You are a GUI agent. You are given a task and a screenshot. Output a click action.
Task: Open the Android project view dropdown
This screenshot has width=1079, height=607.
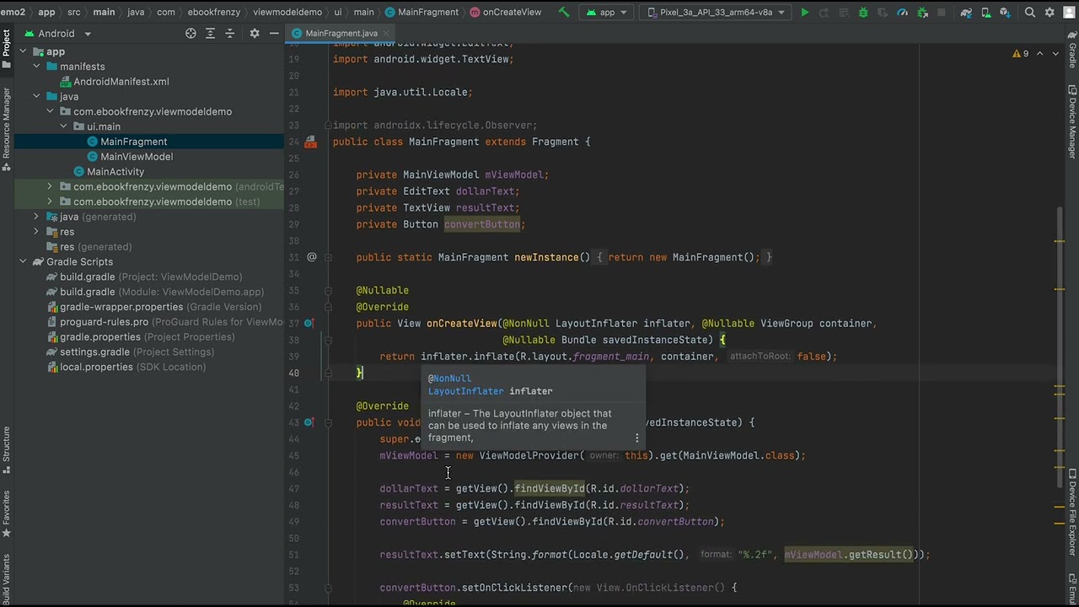coord(58,33)
